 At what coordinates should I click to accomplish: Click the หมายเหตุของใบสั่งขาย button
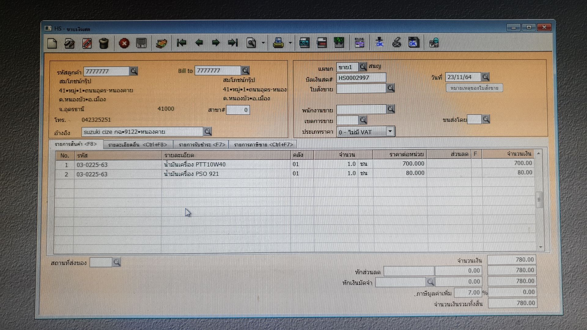tap(474, 88)
